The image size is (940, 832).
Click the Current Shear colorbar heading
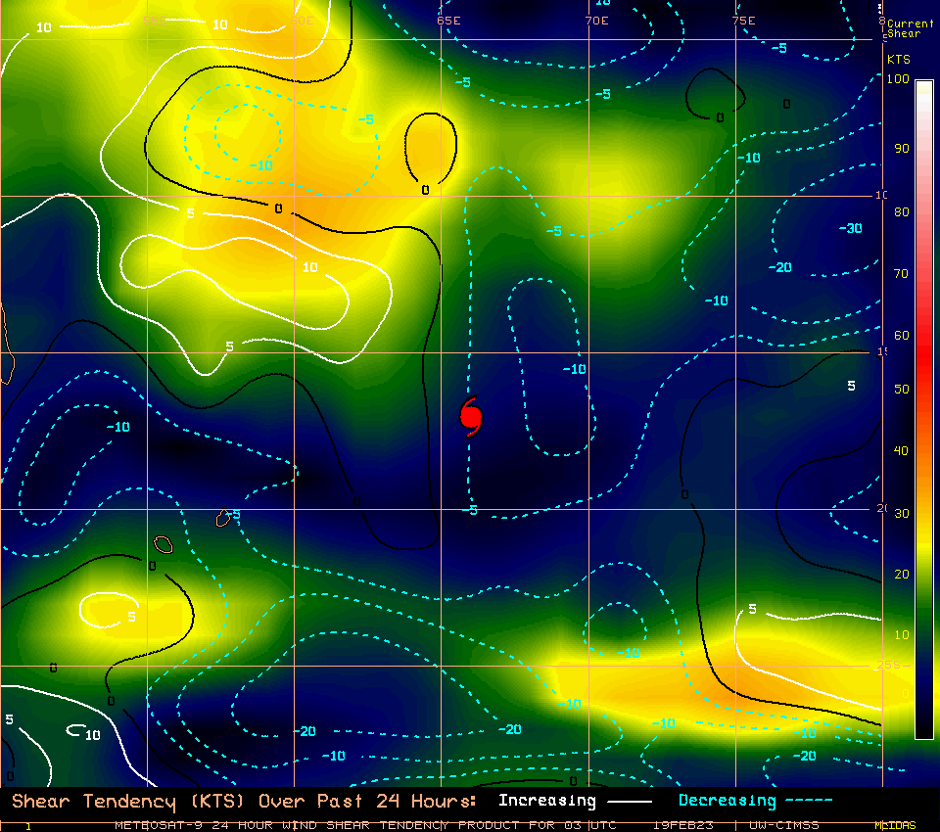tap(910, 28)
